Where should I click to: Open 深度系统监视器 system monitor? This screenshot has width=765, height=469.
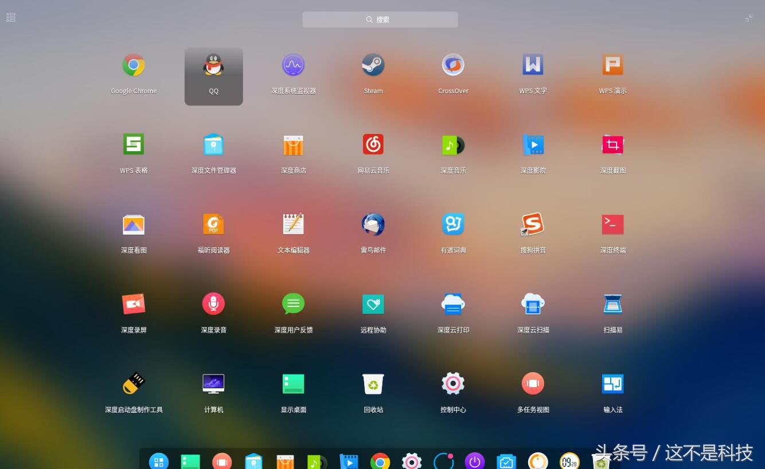[x=293, y=65]
